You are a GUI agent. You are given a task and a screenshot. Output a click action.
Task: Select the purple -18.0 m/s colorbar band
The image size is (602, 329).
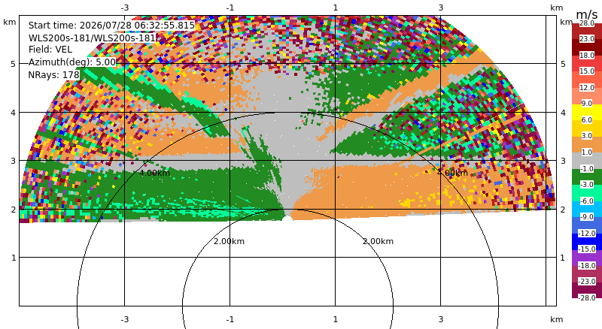click(x=587, y=258)
